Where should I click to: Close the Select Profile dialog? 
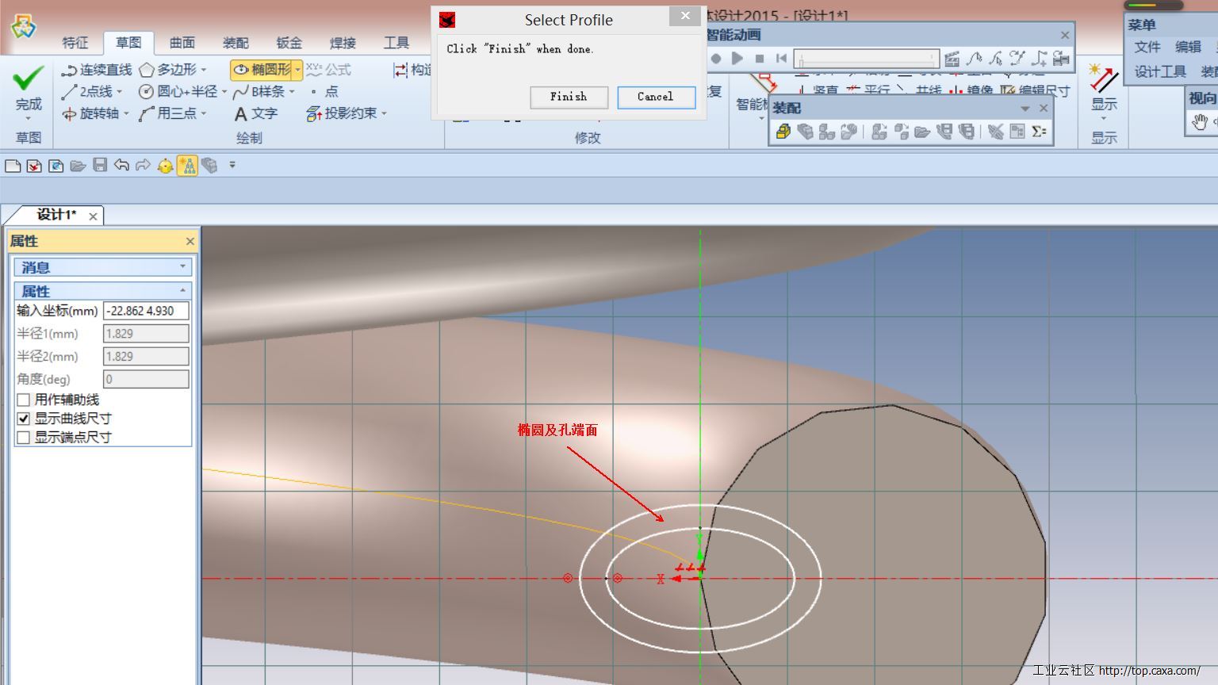click(685, 16)
